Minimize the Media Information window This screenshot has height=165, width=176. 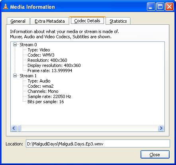coord(151,7)
